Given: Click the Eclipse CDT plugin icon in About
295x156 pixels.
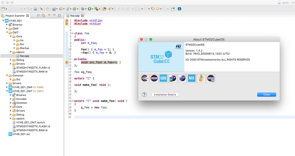Looking at the screenshot, I should 145,78.
